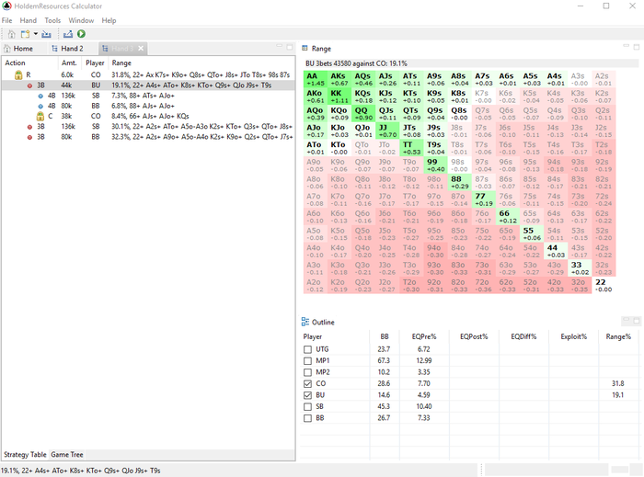The height and width of the screenshot is (477, 644).
Task: Minimize the Range panel
Action: tap(626, 47)
